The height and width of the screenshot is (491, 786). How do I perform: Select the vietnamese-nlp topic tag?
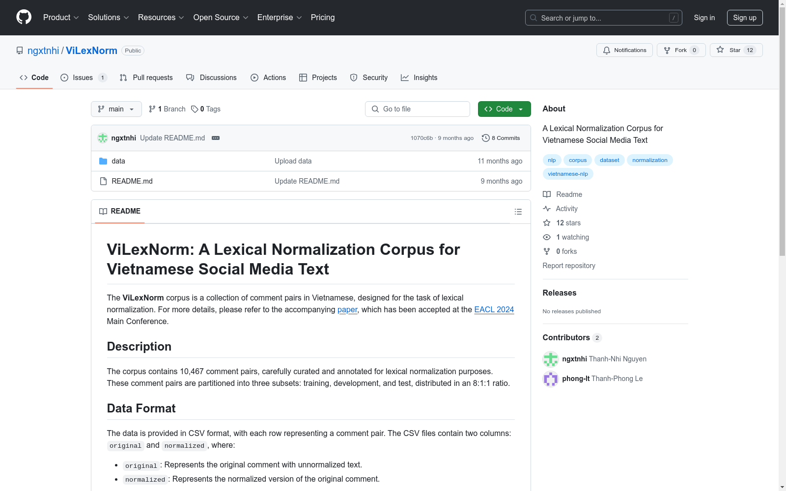[568, 174]
